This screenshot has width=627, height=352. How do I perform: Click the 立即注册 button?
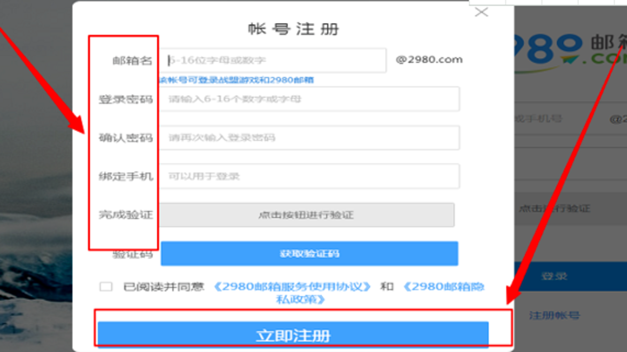pyautogui.click(x=293, y=334)
